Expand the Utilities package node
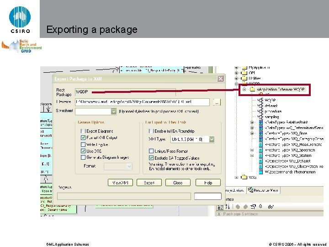This screenshot has width=329, height=247. point(237,78)
